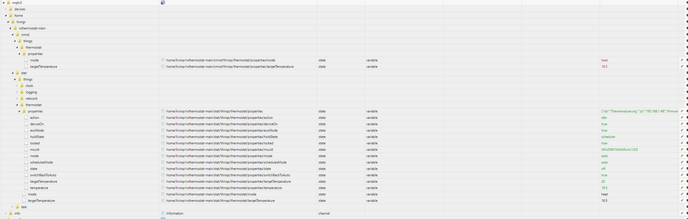
Task: Click edit pencil in cmnd targetTemperature row
Action: [x=682, y=67]
